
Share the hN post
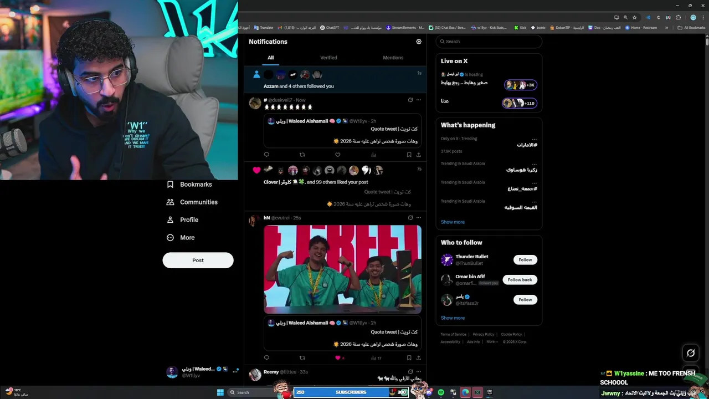click(418, 358)
